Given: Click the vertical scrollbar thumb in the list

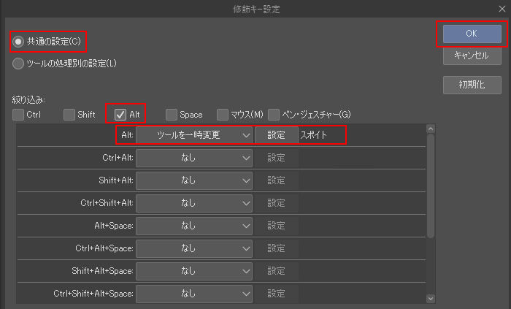Looking at the screenshot, I should tap(431, 186).
